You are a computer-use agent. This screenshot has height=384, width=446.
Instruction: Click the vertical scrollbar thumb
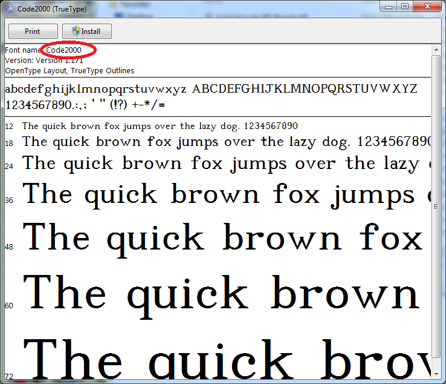(x=436, y=207)
